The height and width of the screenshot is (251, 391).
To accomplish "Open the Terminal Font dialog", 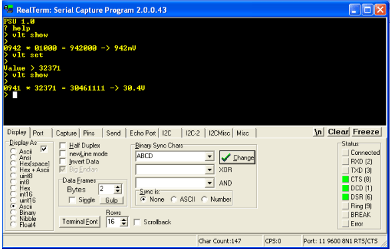I will tap(80, 222).
